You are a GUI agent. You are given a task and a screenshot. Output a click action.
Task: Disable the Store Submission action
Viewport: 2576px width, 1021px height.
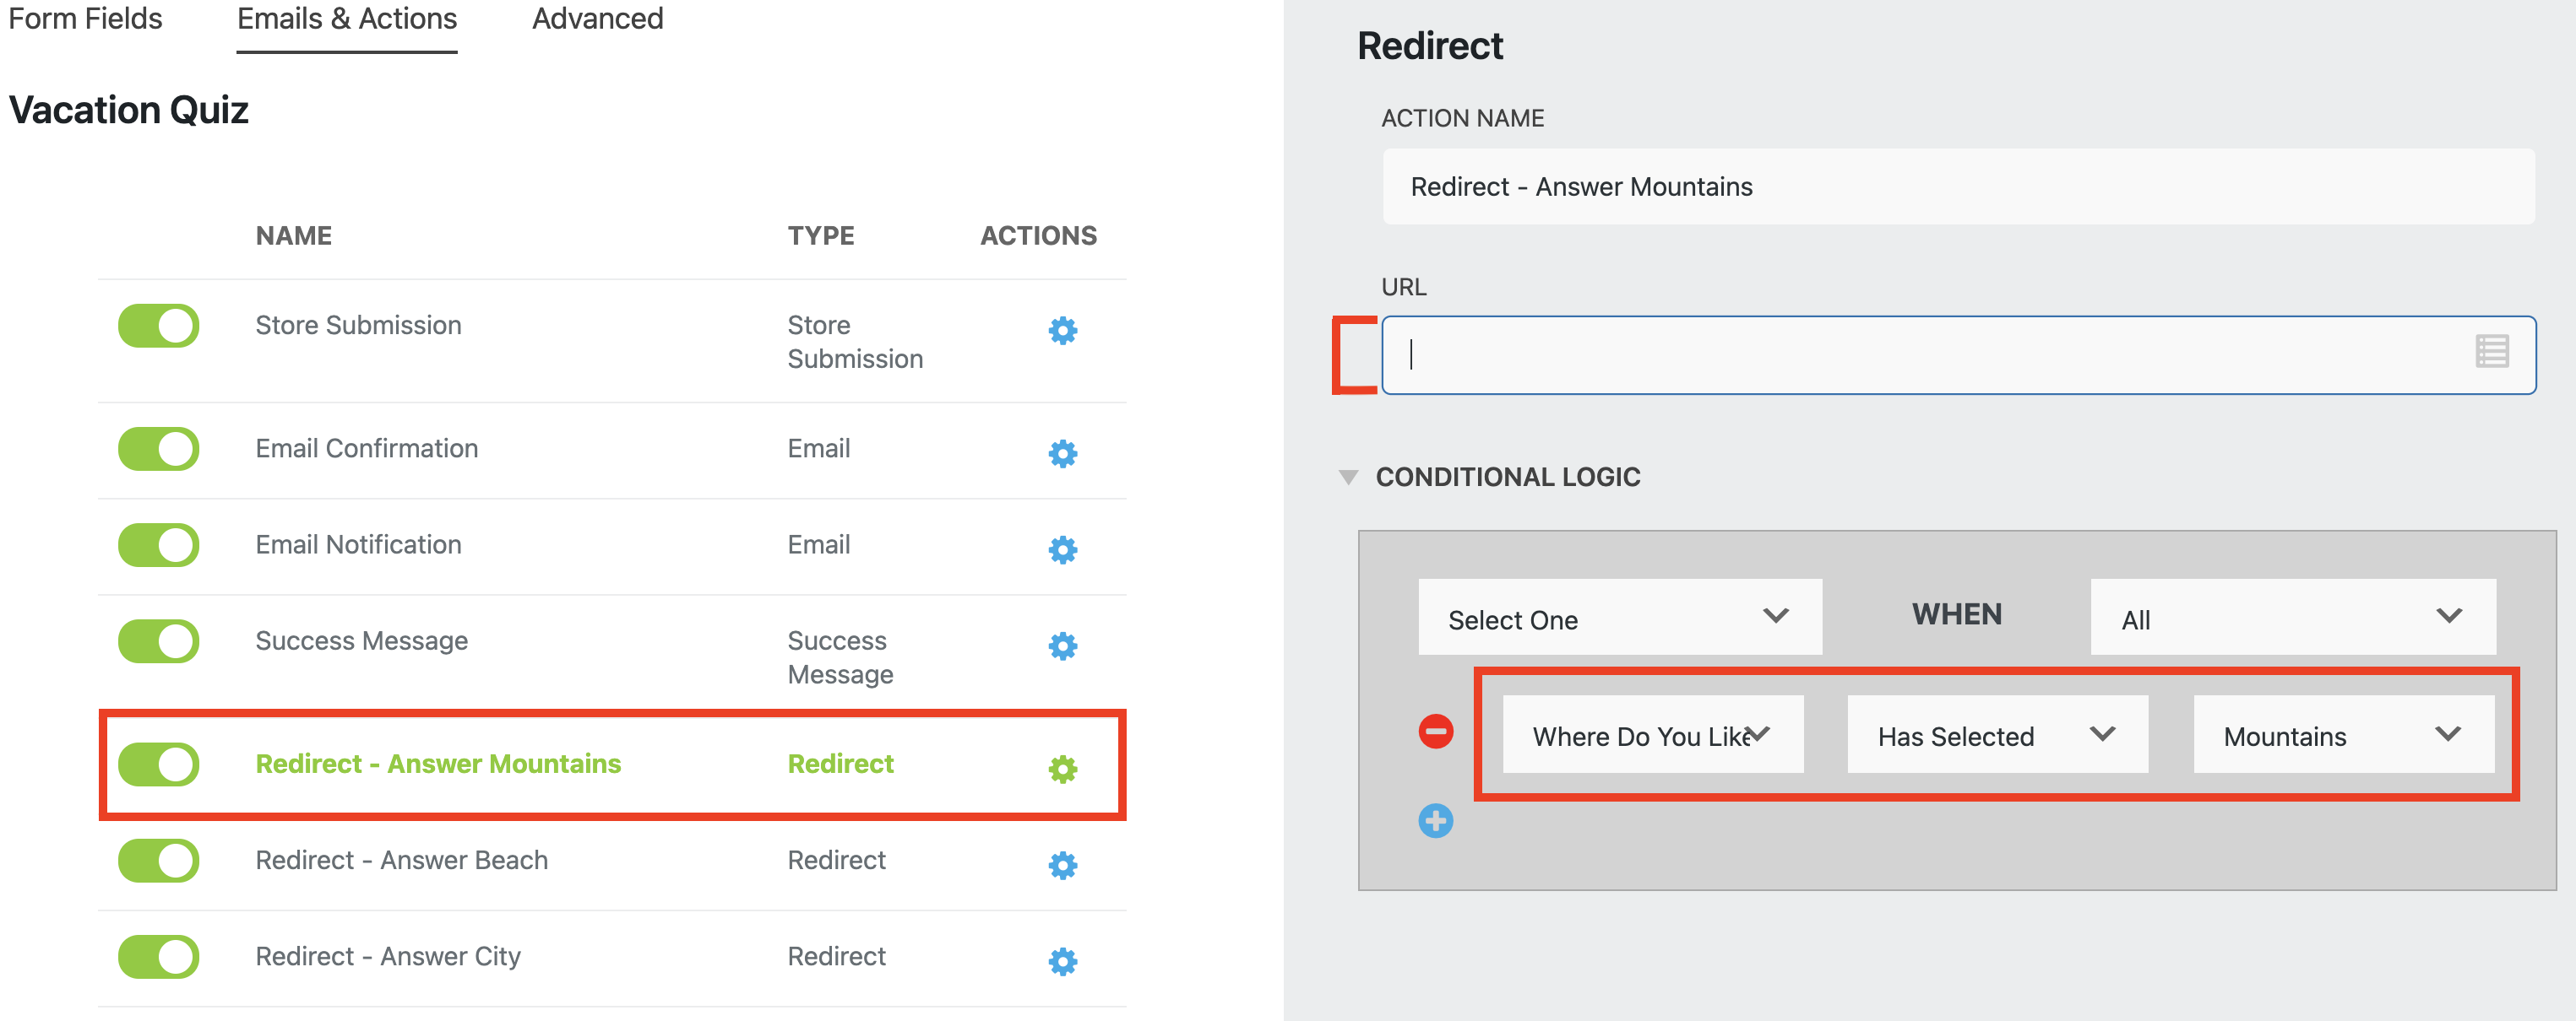coord(158,326)
